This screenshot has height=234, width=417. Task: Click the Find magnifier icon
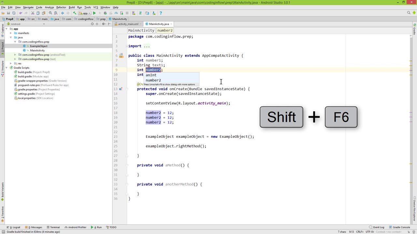(50, 13)
